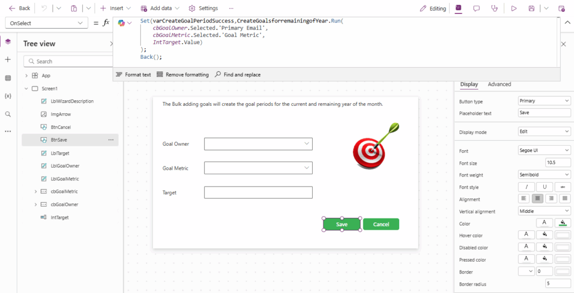Open the Data table icon in sidebar
574x293 pixels.
tap(8, 78)
